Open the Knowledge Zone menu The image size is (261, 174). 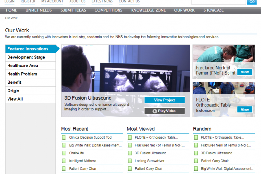click(x=148, y=10)
